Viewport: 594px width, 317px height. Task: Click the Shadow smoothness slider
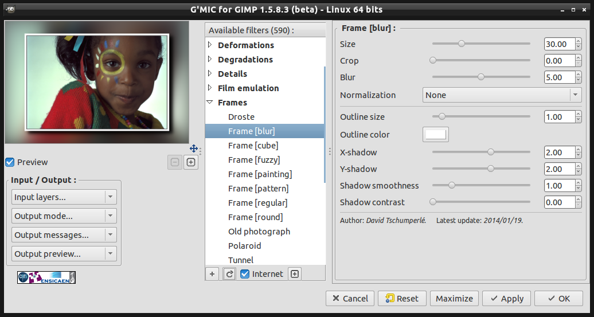pyautogui.click(x=481, y=186)
